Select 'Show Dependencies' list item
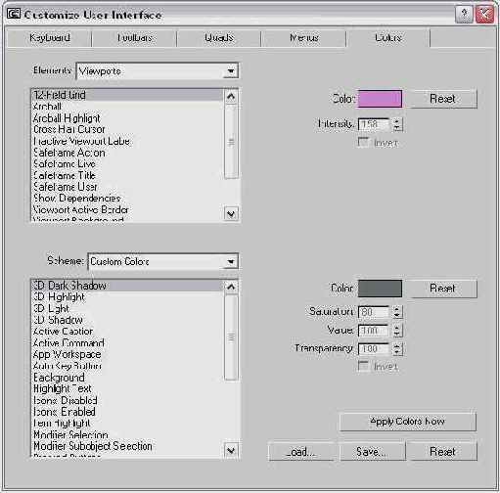This screenshot has height=493, width=500. click(x=127, y=198)
